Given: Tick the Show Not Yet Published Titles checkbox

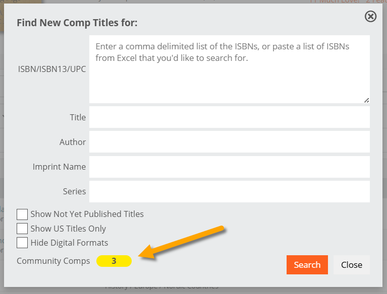Looking at the screenshot, I should click(x=22, y=214).
